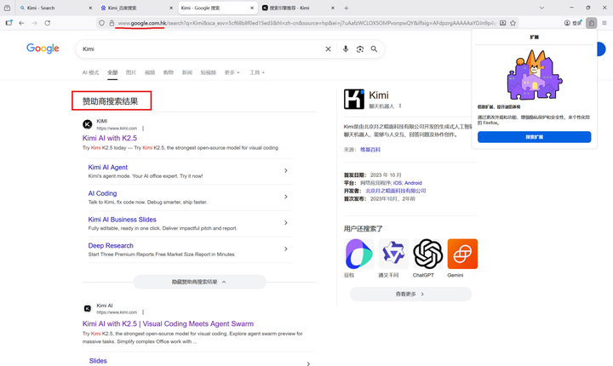Switch to the 'Kimi - Search' tab
This screenshot has height=366, width=613.
click(54, 8)
